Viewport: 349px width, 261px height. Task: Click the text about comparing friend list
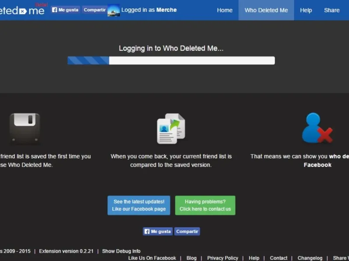(x=171, y=161)
